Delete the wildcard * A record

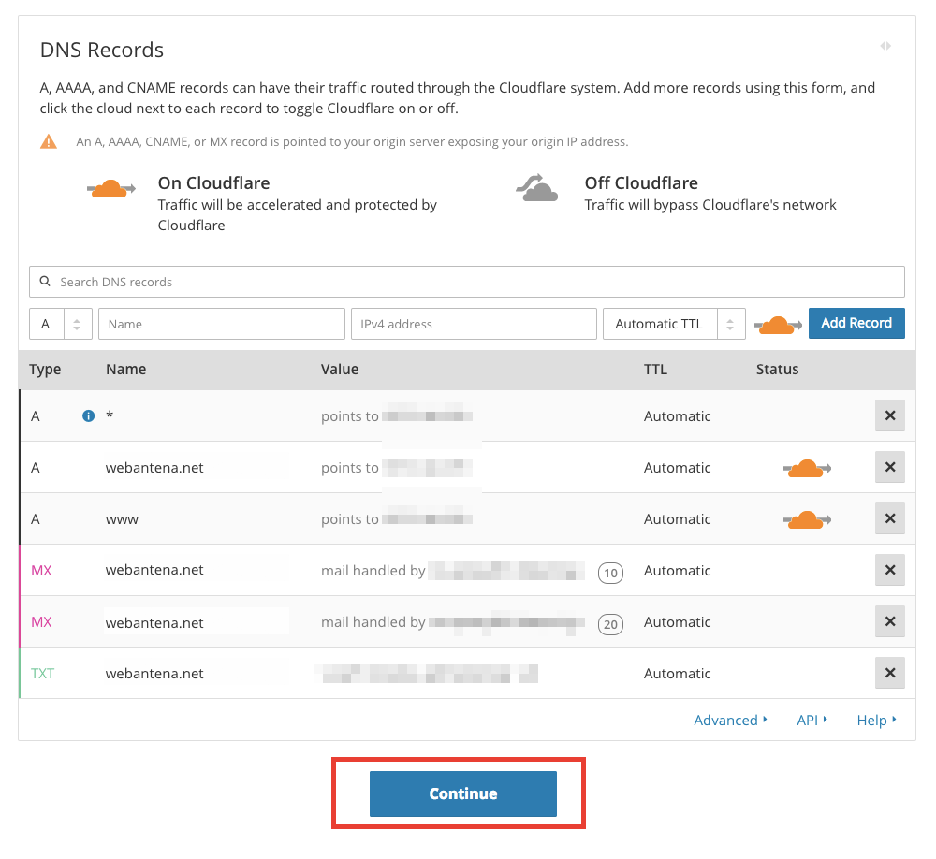(x=889, y=415)
